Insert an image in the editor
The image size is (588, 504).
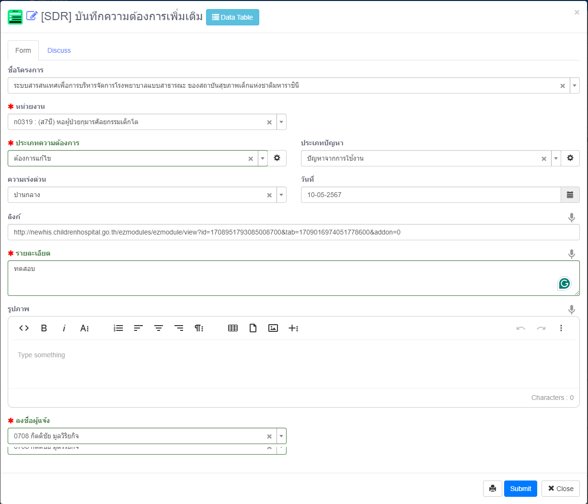coord(273,328)
